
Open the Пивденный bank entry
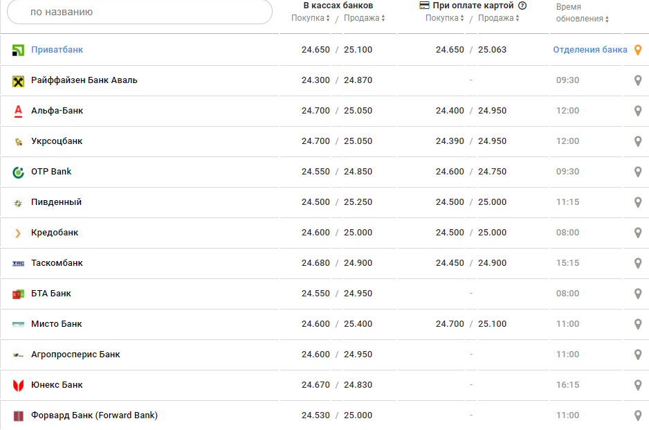tap(56, 202)
